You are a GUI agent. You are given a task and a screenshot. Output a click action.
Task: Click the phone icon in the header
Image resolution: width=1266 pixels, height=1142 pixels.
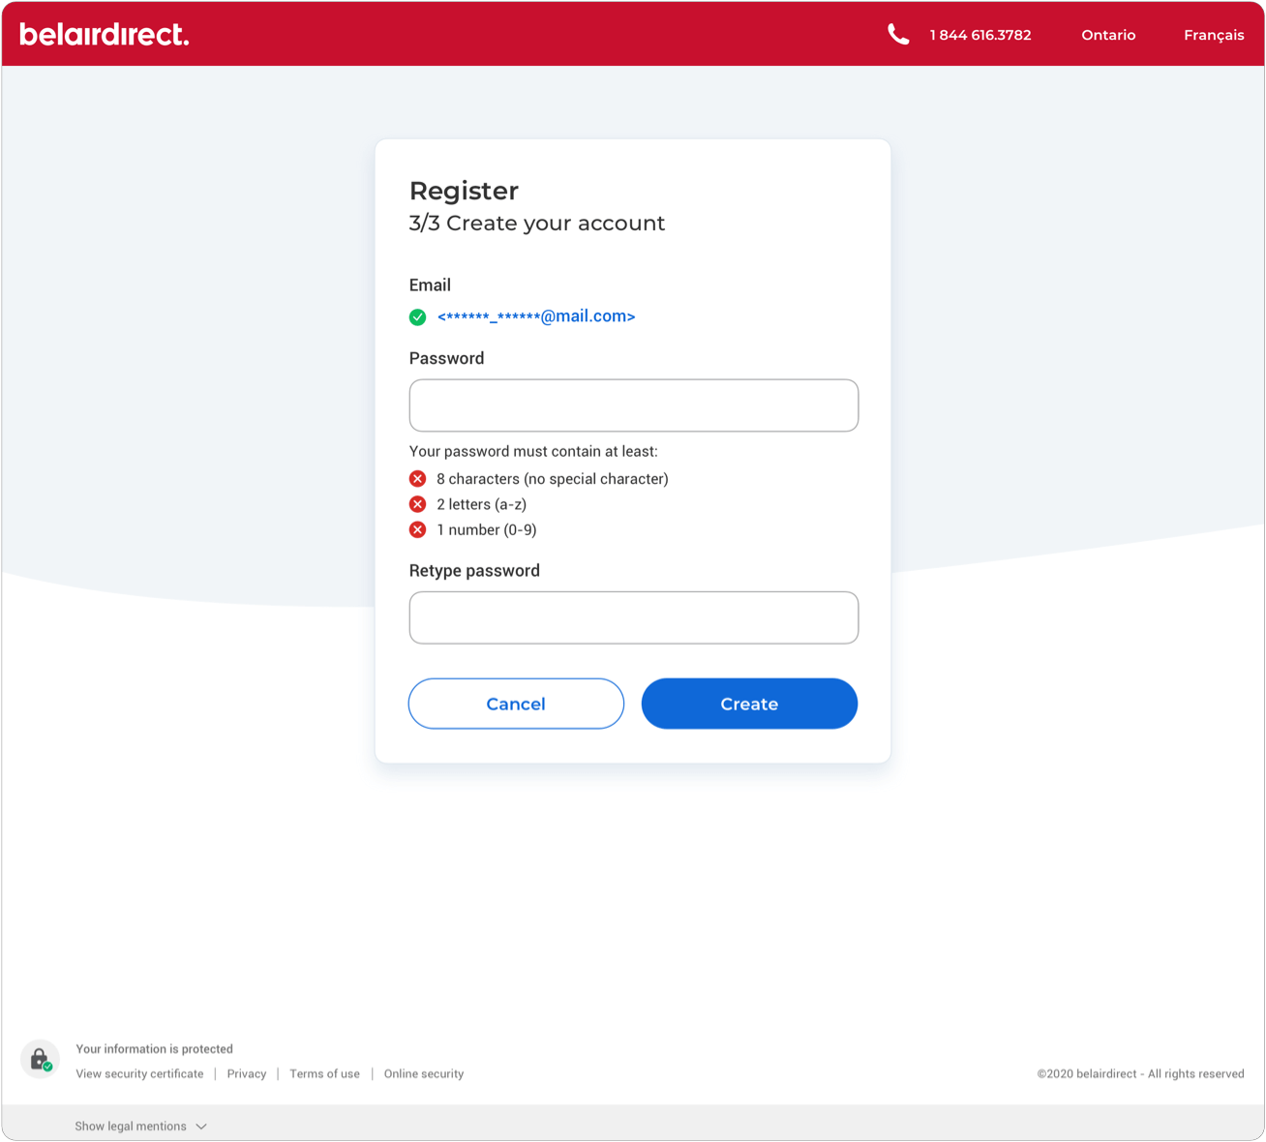pos(898,33)
